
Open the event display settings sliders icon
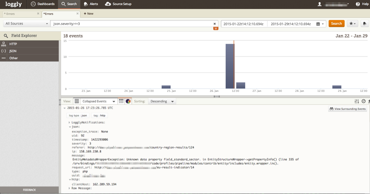pos(357,101)
